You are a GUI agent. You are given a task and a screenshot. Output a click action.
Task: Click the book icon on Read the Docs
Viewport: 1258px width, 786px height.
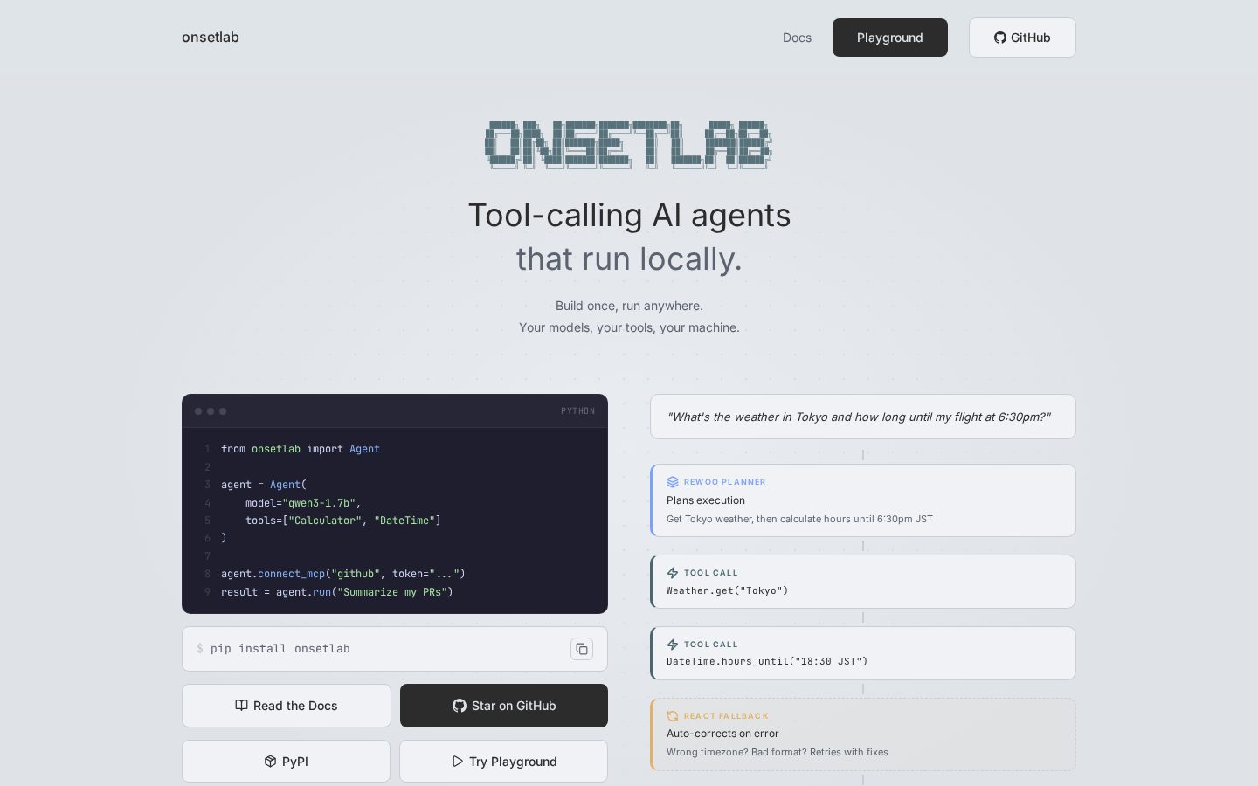241,706
